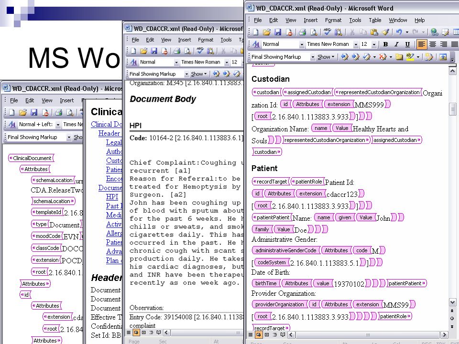459x344 pixels.
Task: Open the Format menu in the front Word window
Action: 333,20
